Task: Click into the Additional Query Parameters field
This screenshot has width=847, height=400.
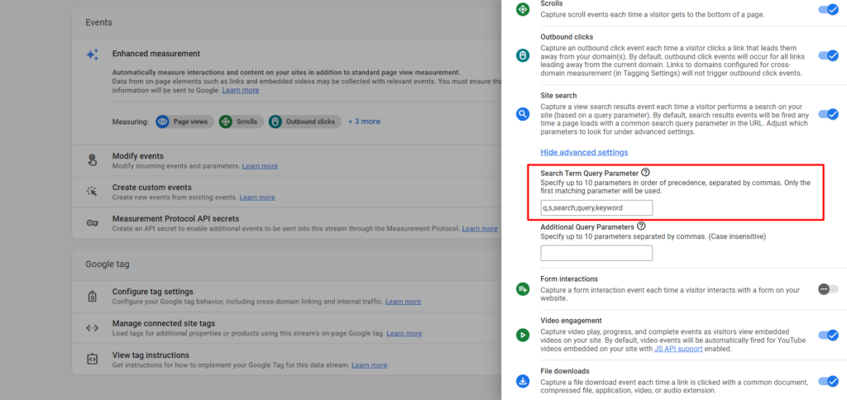Action: [x=596, y=253]
